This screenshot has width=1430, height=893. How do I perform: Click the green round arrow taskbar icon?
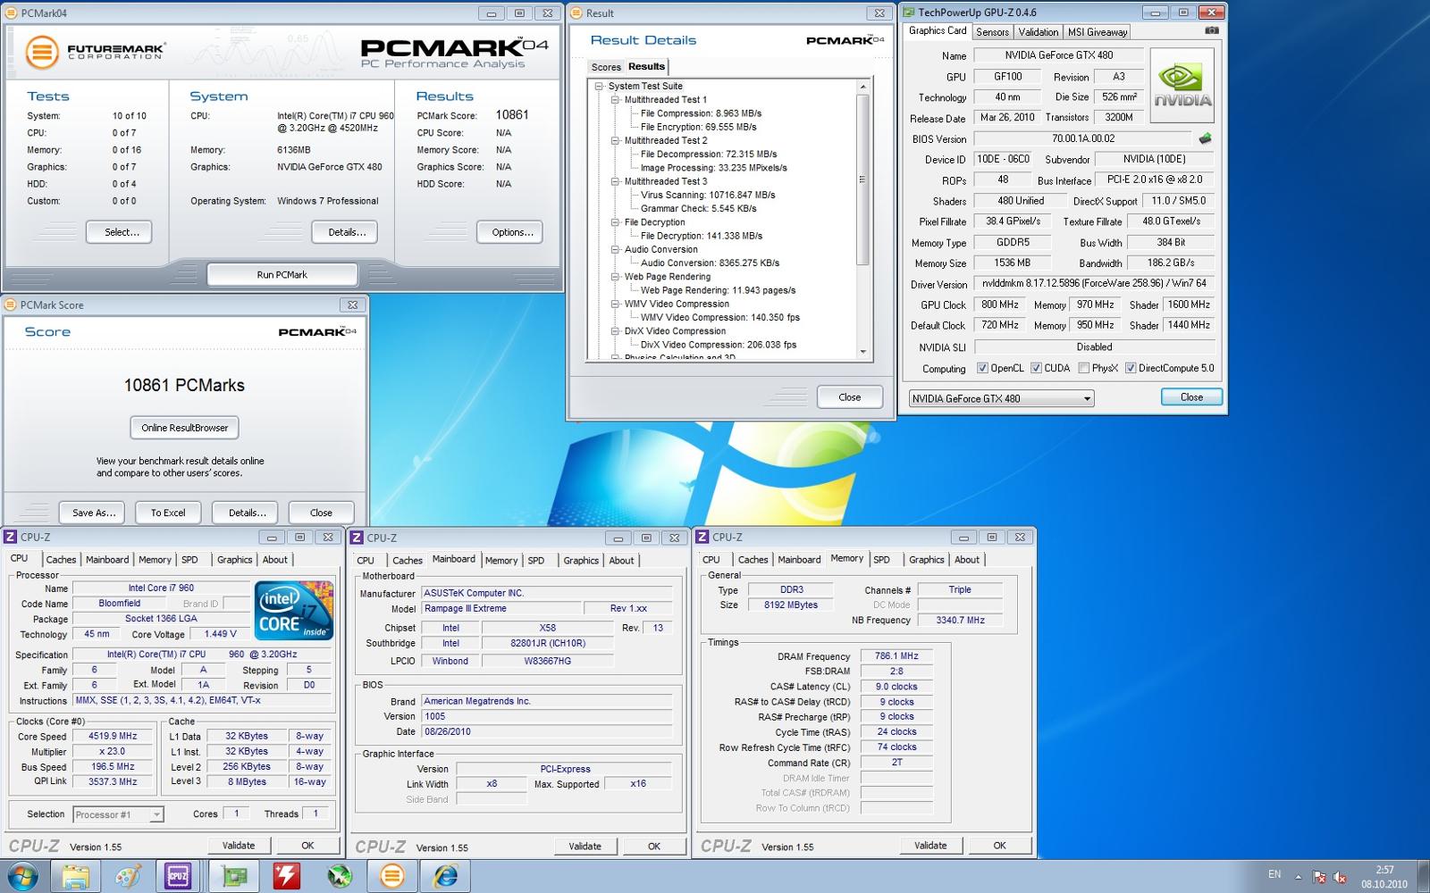pos(339,876)
